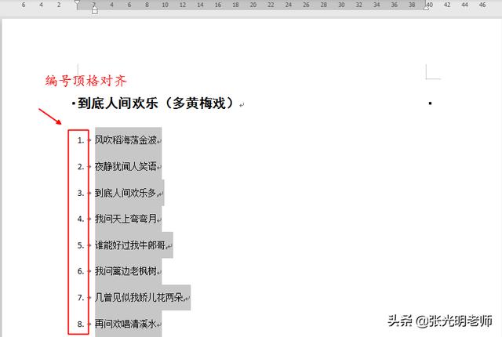Click in the line 我问篱边老枫树

(125, 271)
